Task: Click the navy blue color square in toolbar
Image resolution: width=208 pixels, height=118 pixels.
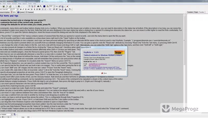Action: pyautogui.click(x=44, y=6)
